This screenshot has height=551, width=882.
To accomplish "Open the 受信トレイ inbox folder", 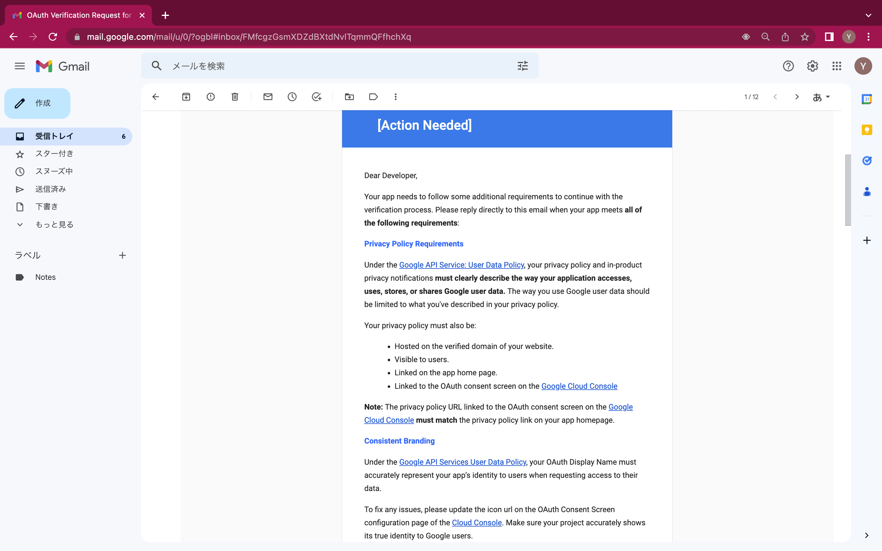I will point(66,136).
